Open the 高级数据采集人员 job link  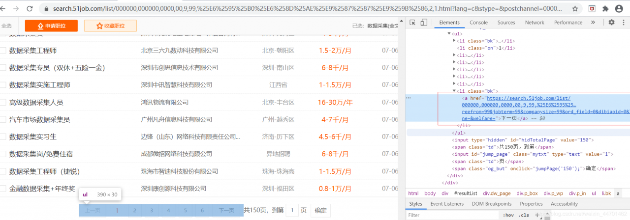pyautogui.click(x=36, y=103)
